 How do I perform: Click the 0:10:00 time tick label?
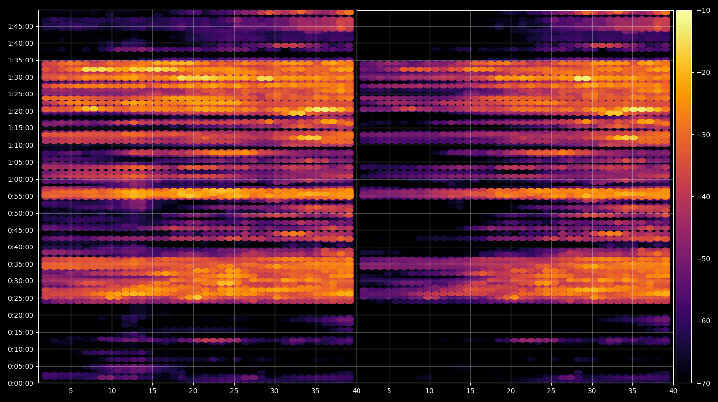coord(21,349)
